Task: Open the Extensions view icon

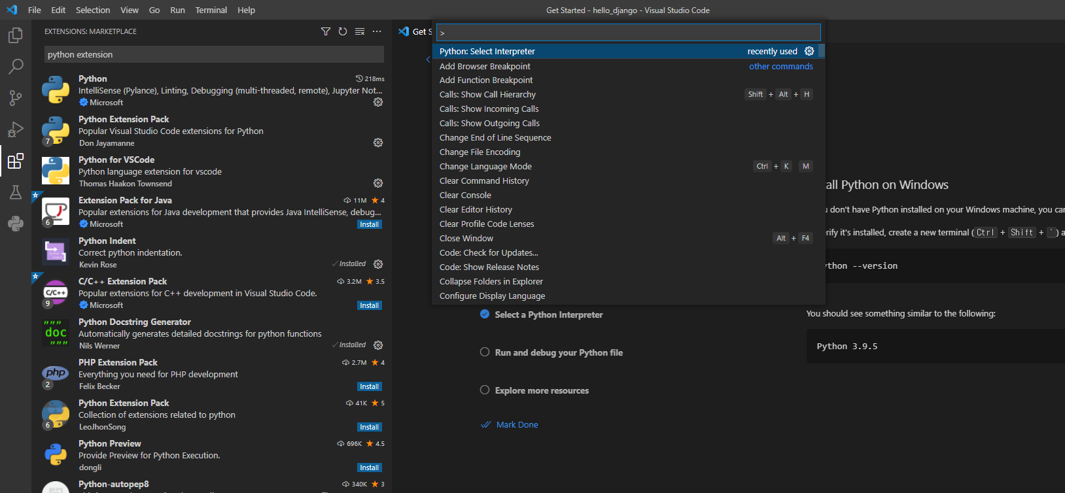Action: tap(16, 161)
